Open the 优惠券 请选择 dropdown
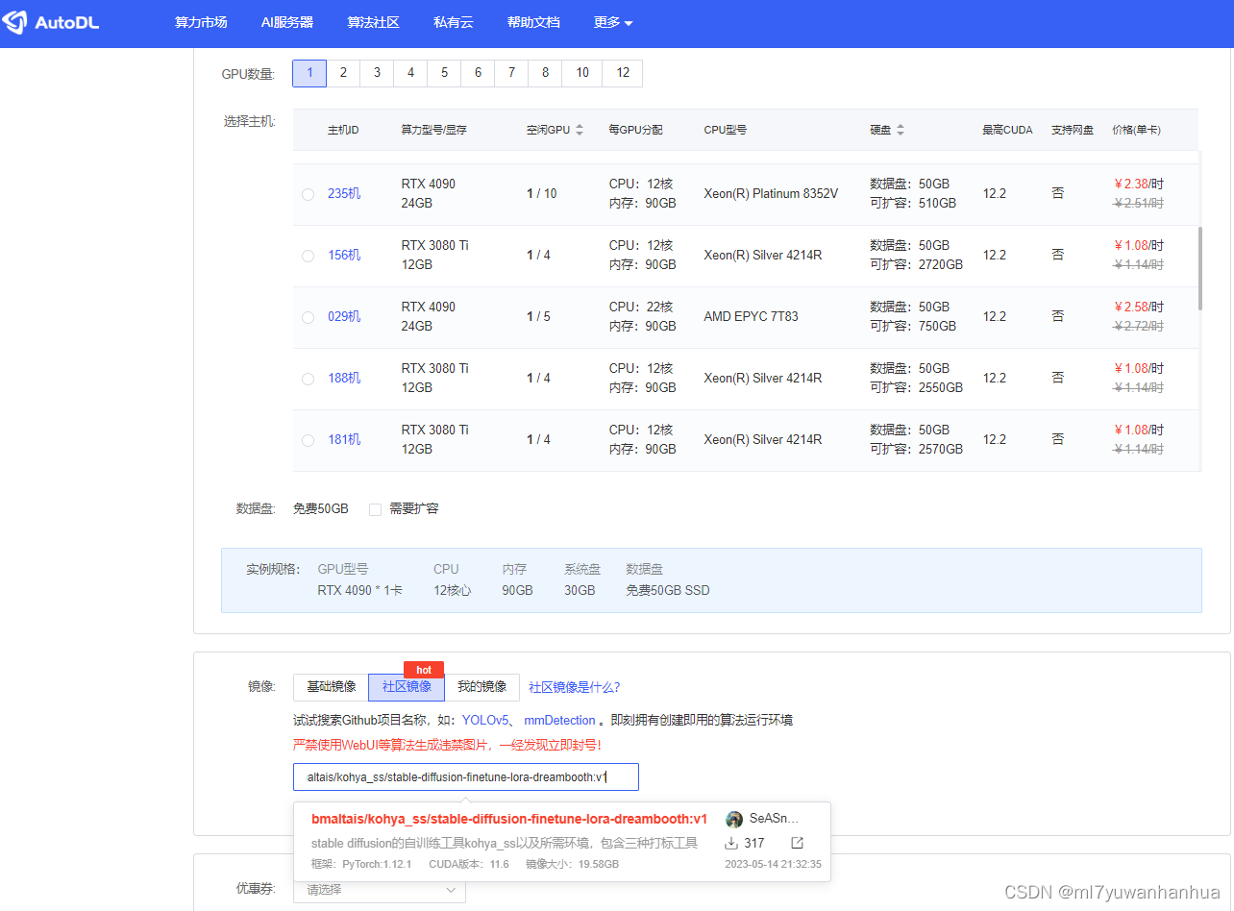 [x=380, y=890]
